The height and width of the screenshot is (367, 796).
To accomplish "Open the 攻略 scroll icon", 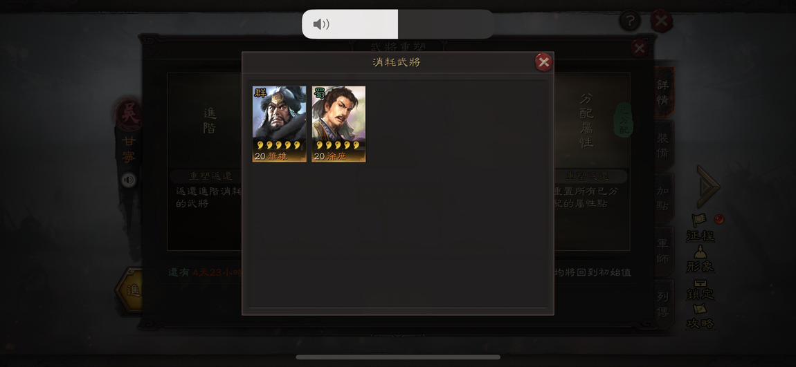I will [700, 317].
